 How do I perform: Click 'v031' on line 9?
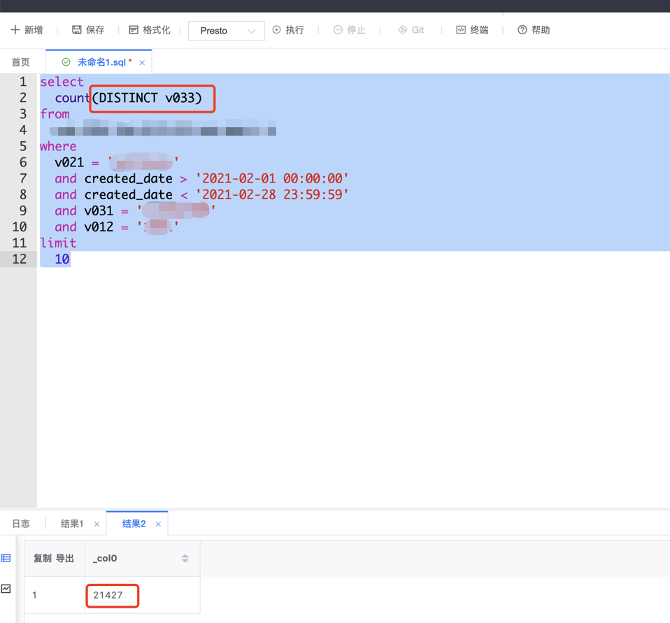99,210
